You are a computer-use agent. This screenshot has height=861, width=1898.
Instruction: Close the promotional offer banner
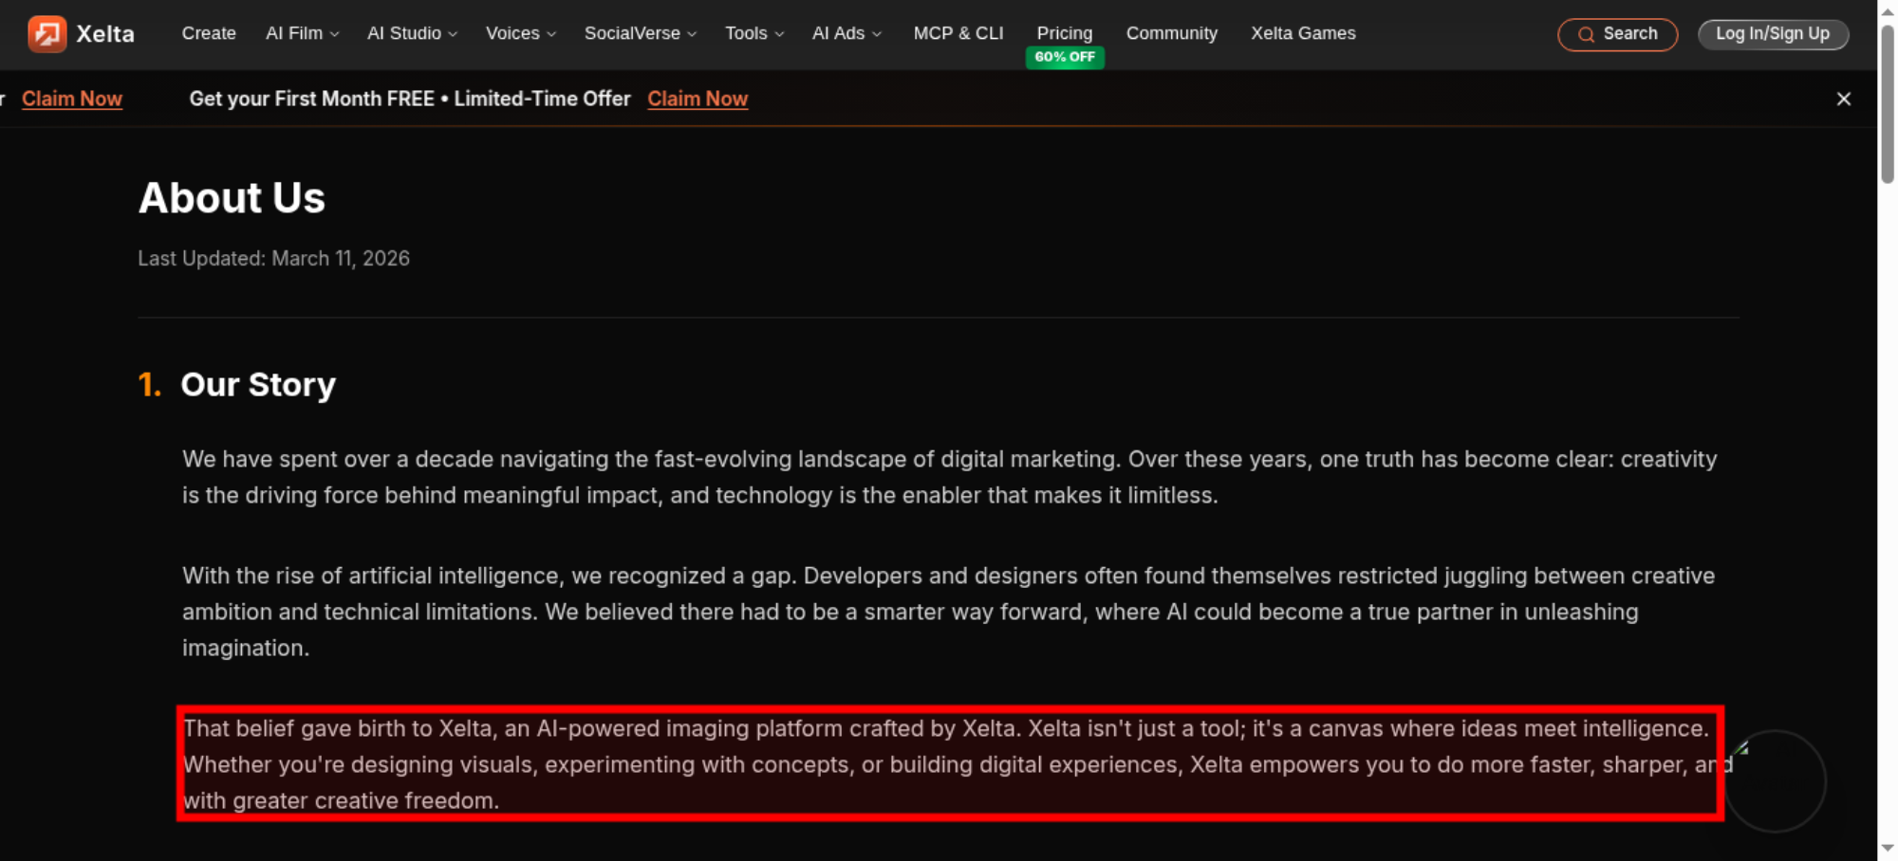[x=1844, y=99]
